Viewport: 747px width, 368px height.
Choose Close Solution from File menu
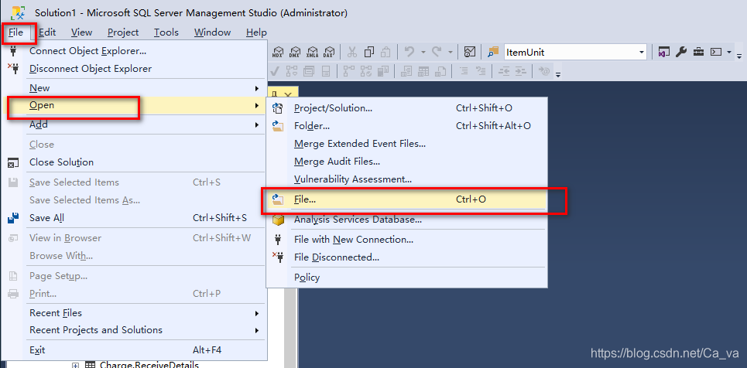(x=135, y=162)
